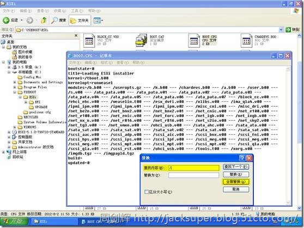Screen dimensions: 304x228
Task: Select BLOCK_CC.V00 file icon
Action: point(89,40)
